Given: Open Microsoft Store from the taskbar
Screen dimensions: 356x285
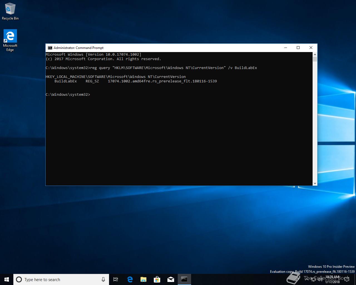Looking at the screenshot, I should pyautogui.click(x=157, y=279).
